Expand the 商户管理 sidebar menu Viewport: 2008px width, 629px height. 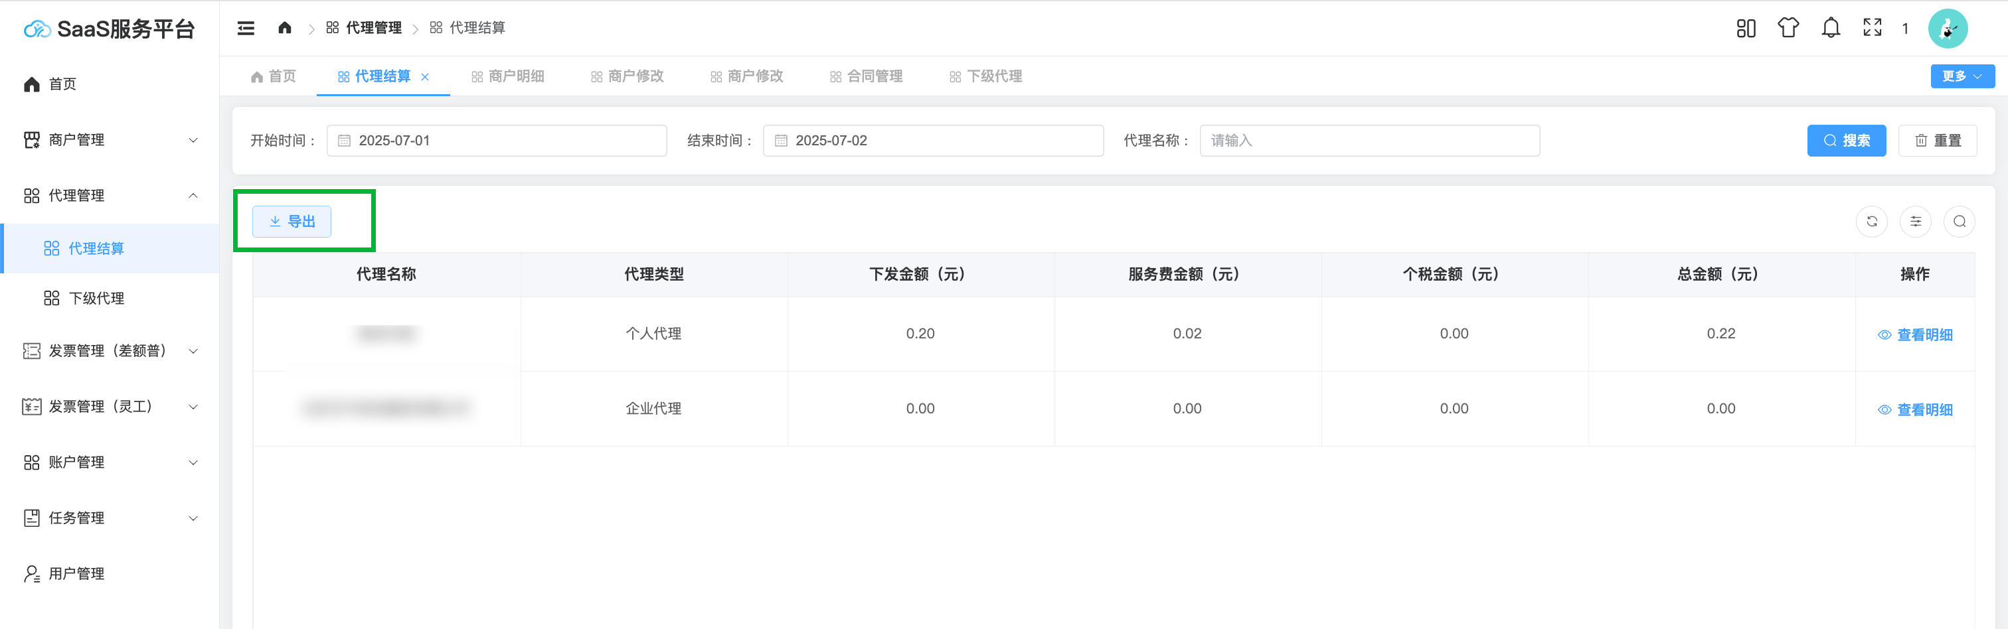coord(109,140)
